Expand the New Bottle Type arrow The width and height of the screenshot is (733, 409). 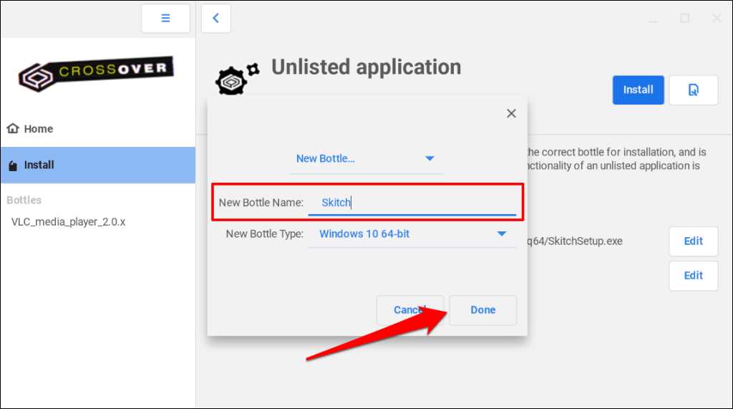click(x=502, y=234)
